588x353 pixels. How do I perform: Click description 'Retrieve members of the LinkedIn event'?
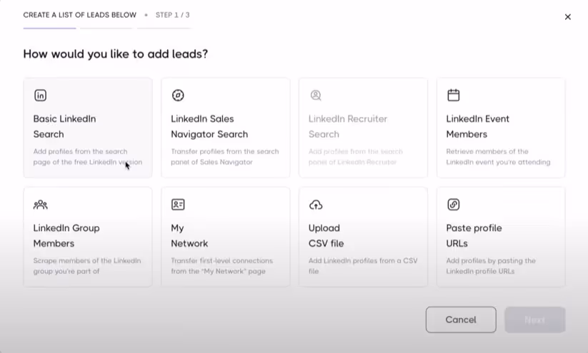point(498,157)
